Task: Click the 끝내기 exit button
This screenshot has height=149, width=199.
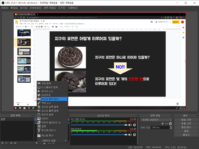Action: click(x=186, y=135)
